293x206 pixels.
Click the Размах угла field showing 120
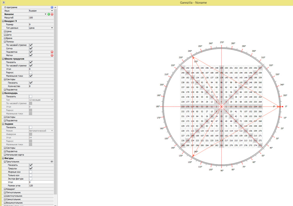(x=41, y=186)
